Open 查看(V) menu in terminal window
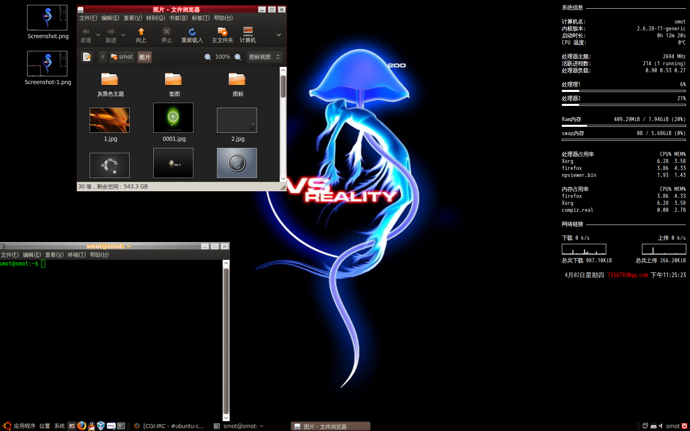 pyautogui.click(x=54, y=255)
